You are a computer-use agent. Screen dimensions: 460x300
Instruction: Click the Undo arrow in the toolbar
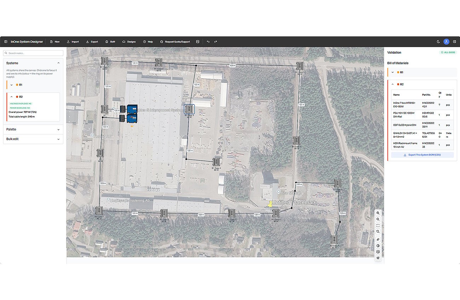point(208,42)
